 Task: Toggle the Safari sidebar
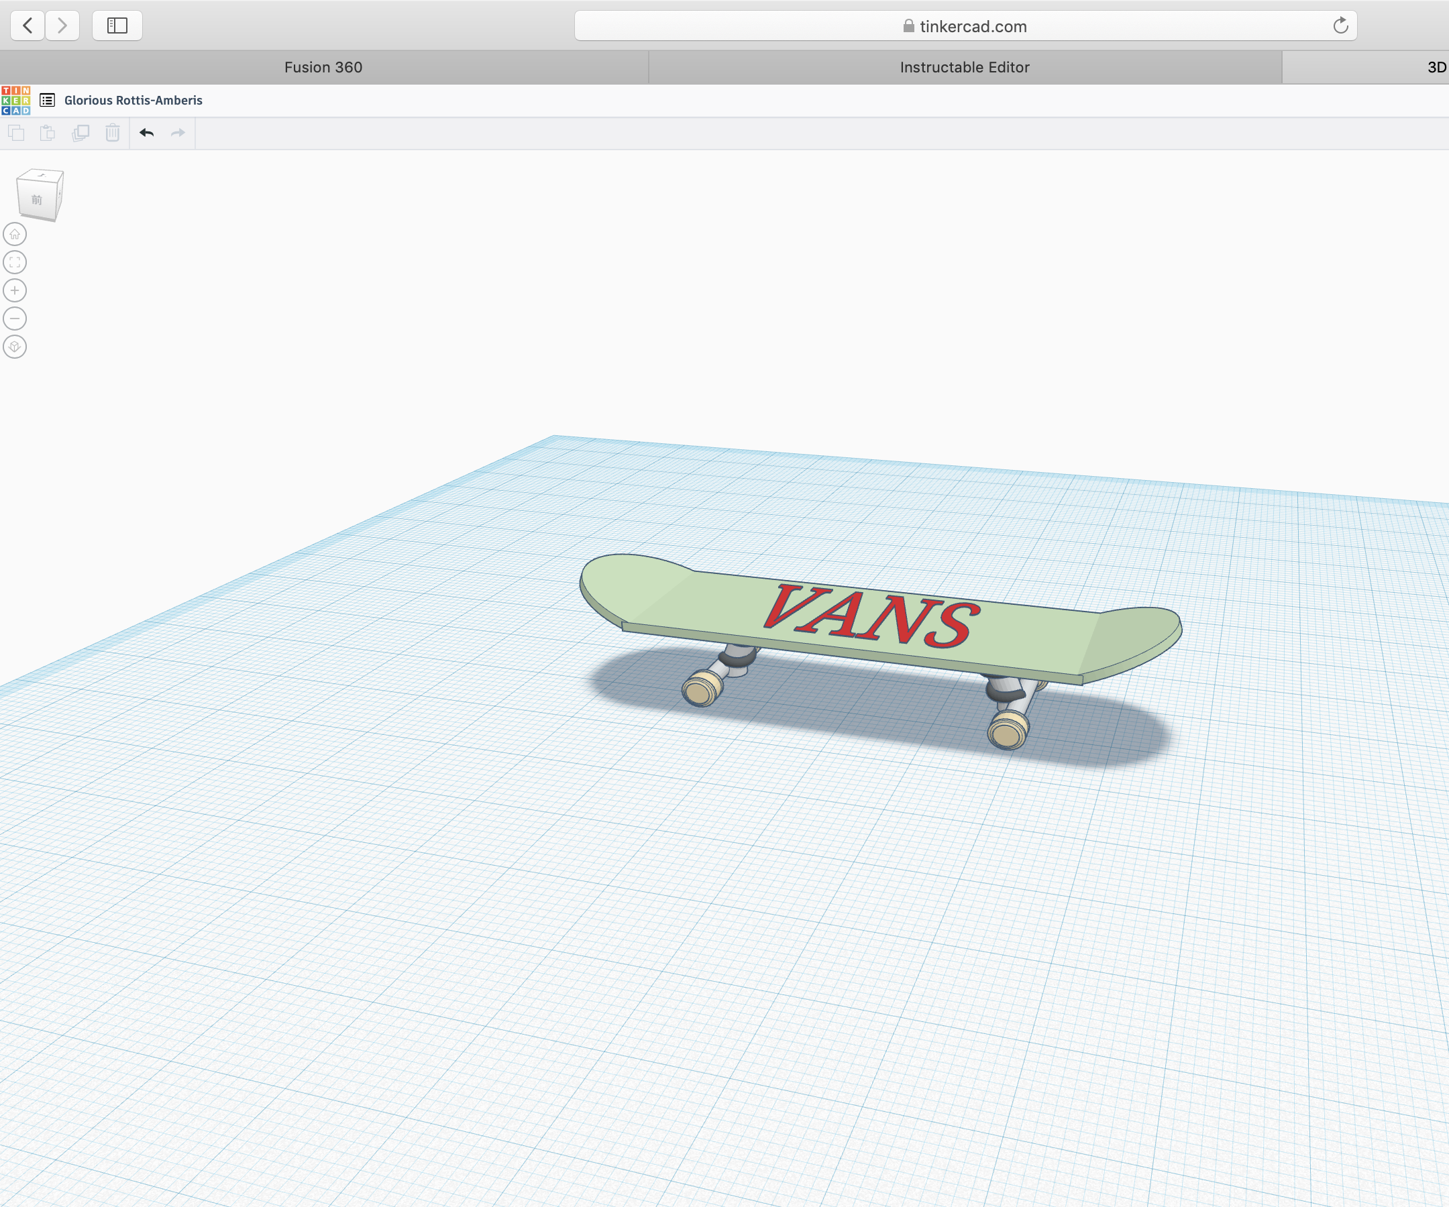coord(117,25)
